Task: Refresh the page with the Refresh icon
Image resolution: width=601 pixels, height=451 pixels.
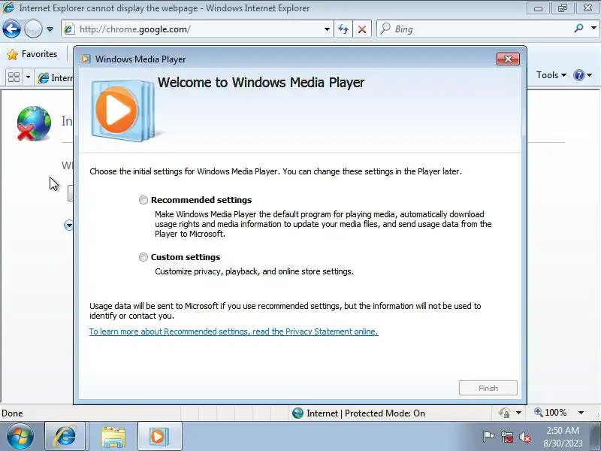Action: click(x=343, y=29)
